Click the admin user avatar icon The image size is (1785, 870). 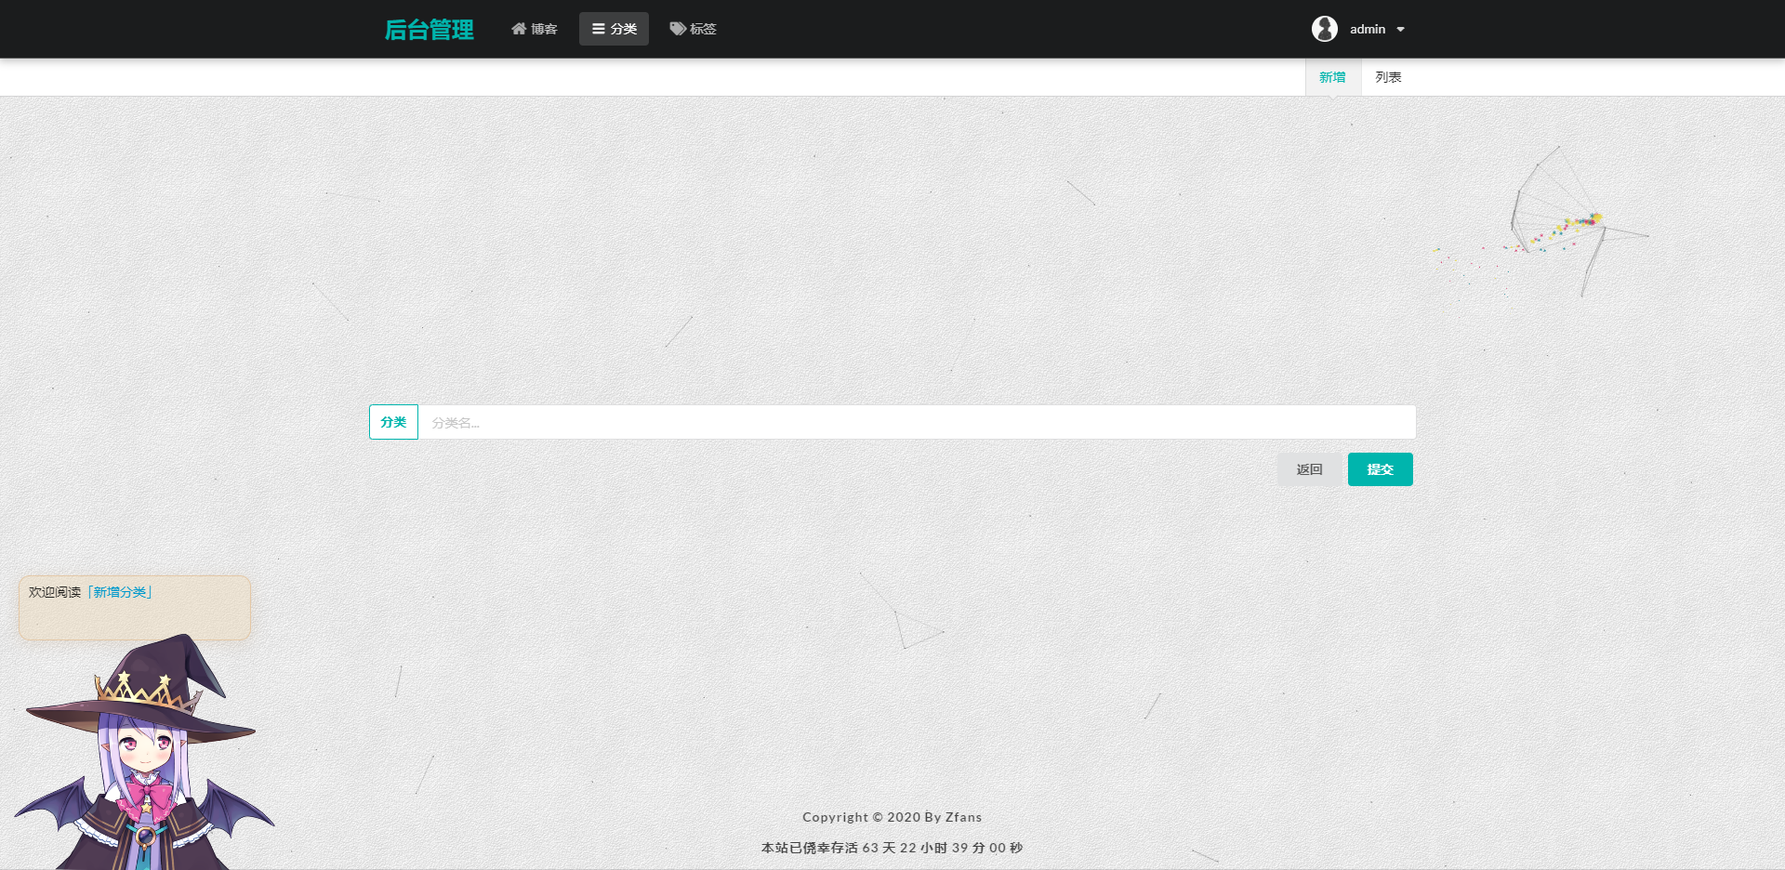pyautogui.click(x=1324, y=29)
